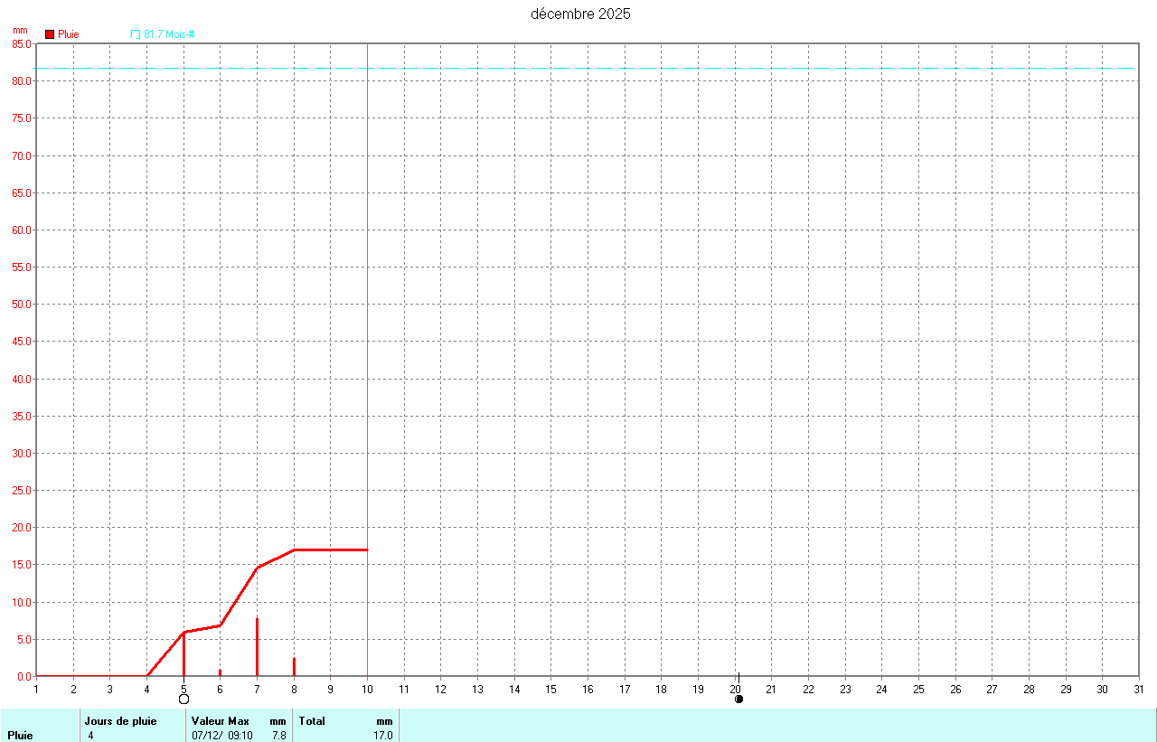The width and height of the screenshot is (1157, 742).
Task: Click the "Jours de pluie" column header
Action: coord(120,721)
